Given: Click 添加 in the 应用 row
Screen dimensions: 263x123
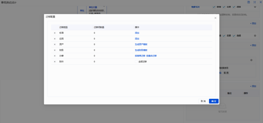Looking at the screenshot, I should click(137, 39).
